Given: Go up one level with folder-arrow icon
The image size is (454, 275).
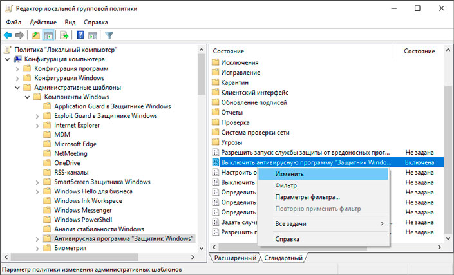Looking at the screenshot, I should [36, 35].
